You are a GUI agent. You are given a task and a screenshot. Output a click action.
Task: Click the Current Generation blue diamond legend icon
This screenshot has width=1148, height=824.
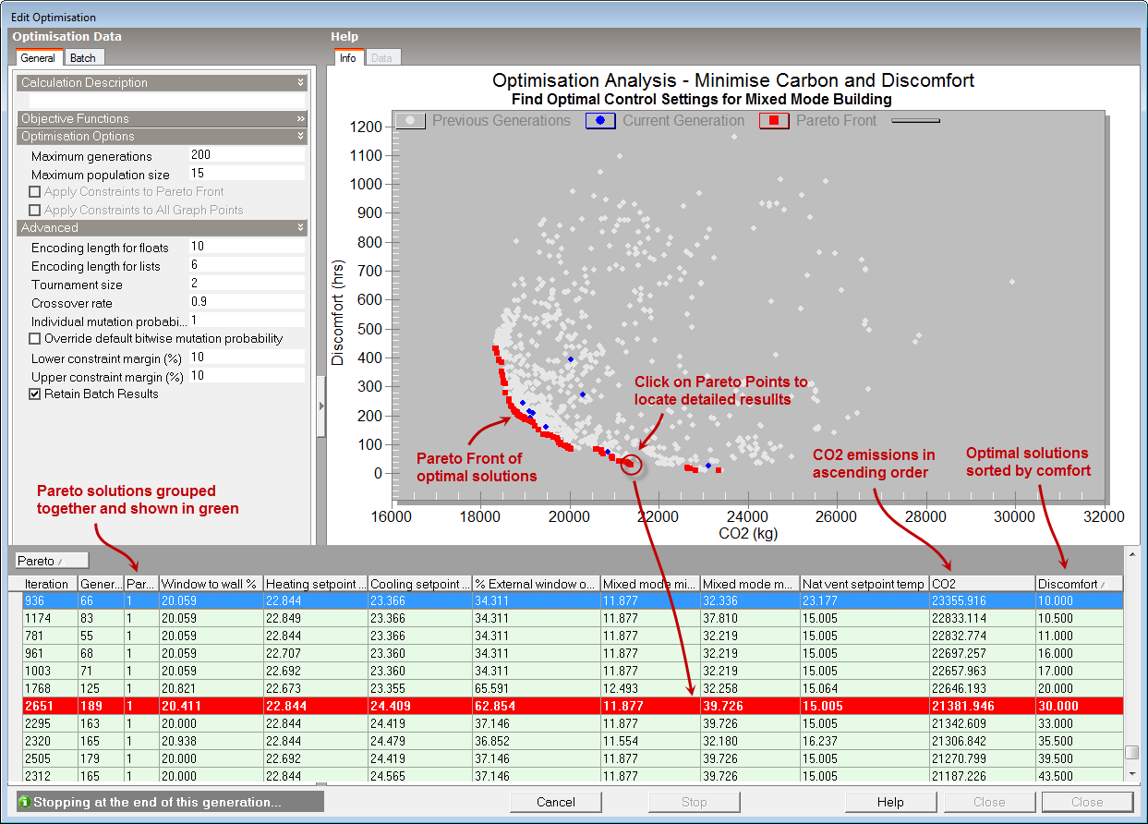[x=598, y=121]
